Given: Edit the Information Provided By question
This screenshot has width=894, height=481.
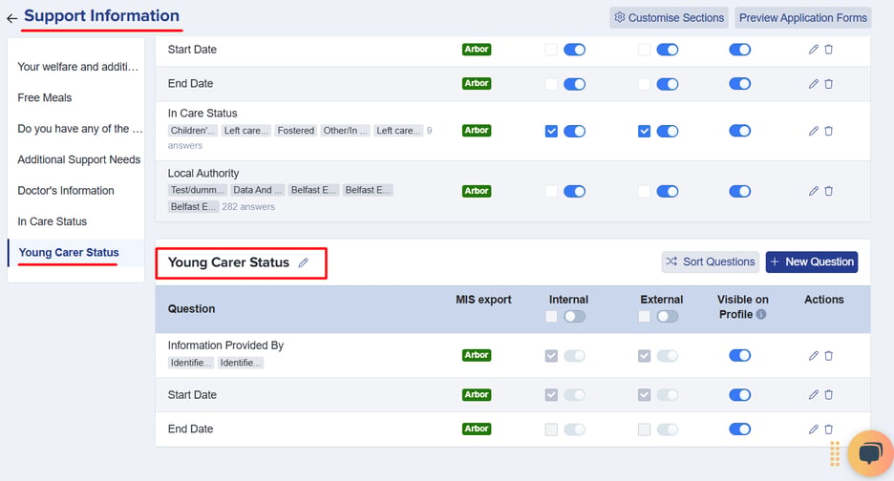Looking at the screenshot, I should 814,356.
